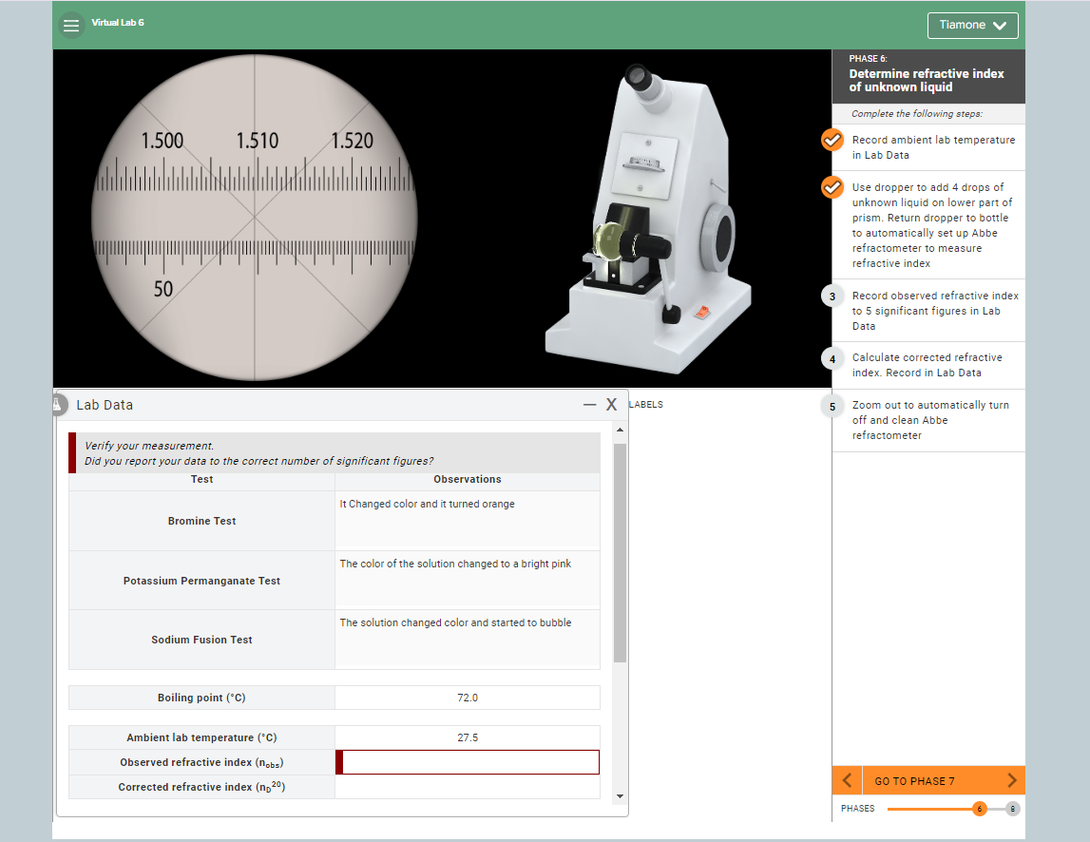Click the next phase right arrow

(1010, 780)
